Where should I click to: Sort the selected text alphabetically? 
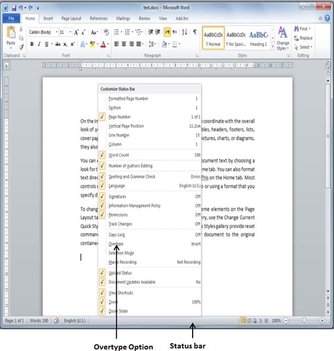pyautogui.click(x=184, y=32)
